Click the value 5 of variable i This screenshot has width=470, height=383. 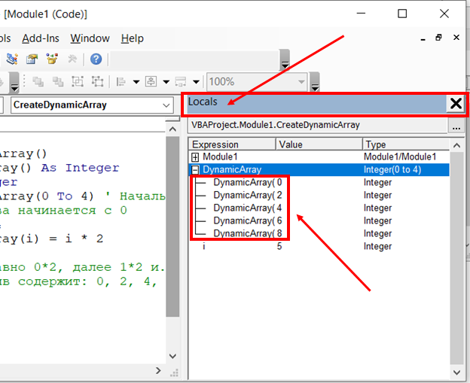(x=279, y=247)
